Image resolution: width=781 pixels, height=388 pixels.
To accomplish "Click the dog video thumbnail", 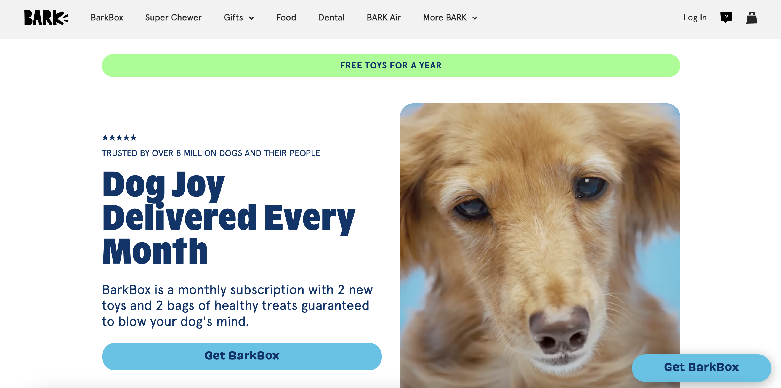I will point(540,246).
